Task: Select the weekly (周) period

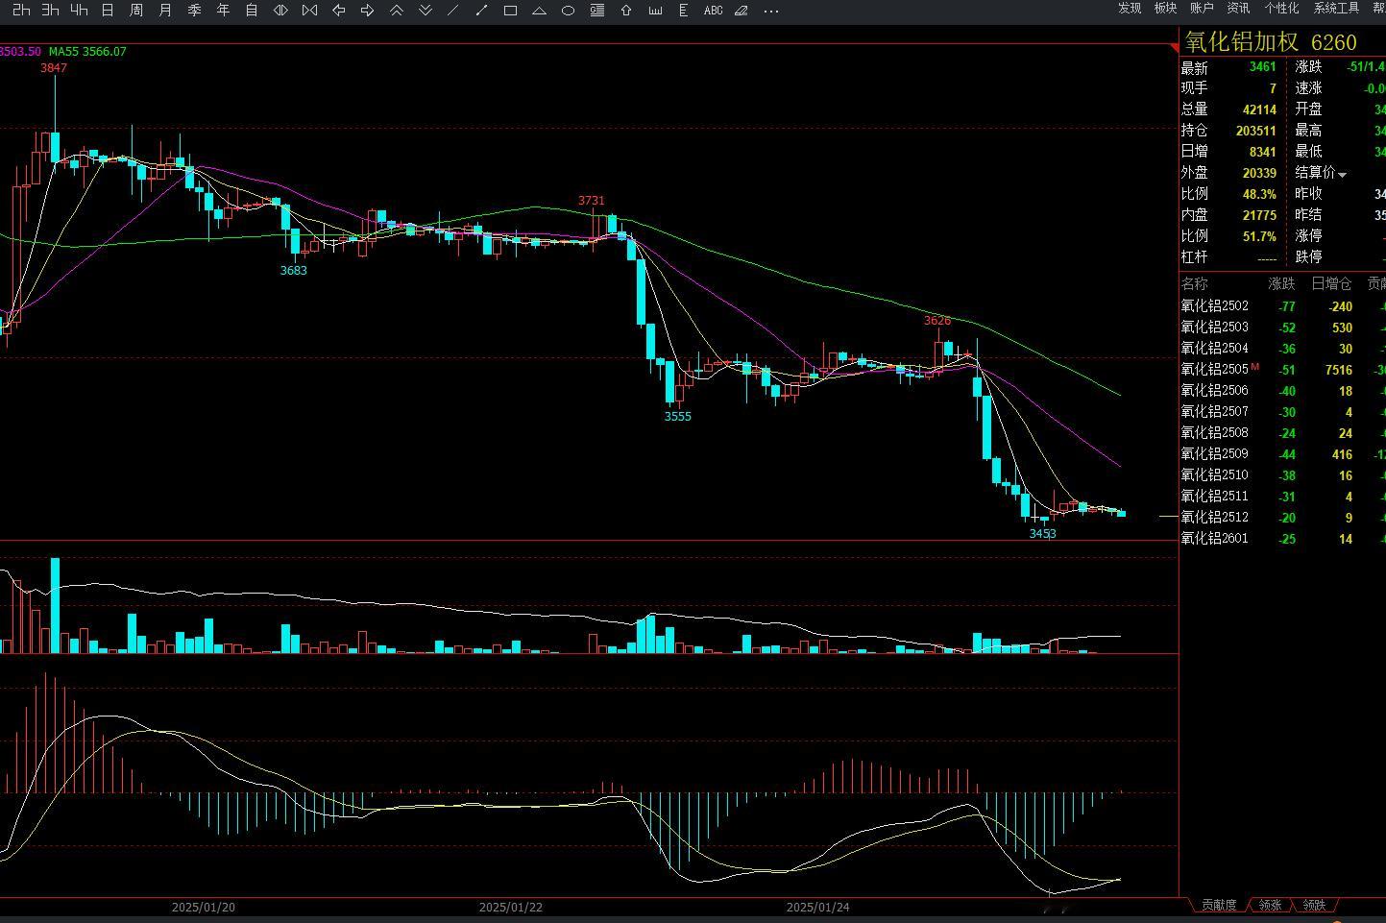Action: [x=136, y=11]
